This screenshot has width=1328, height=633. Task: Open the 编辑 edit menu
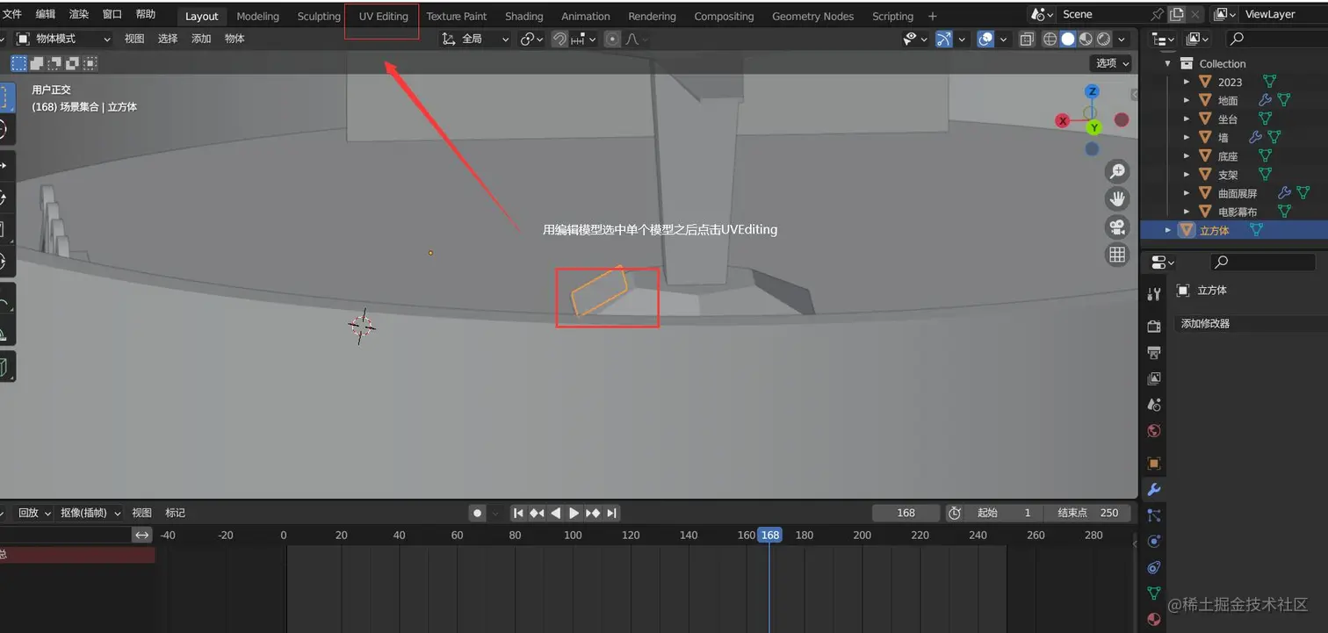click(x=46, y=15)
